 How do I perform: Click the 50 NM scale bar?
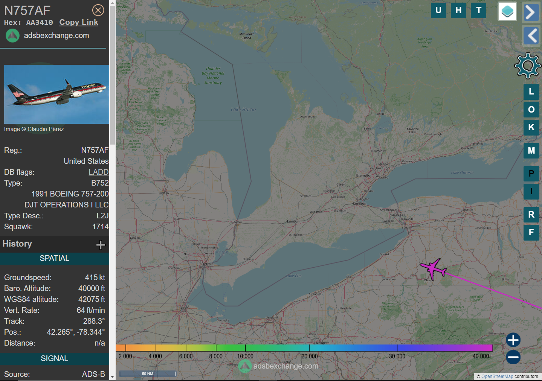[148, 373]
